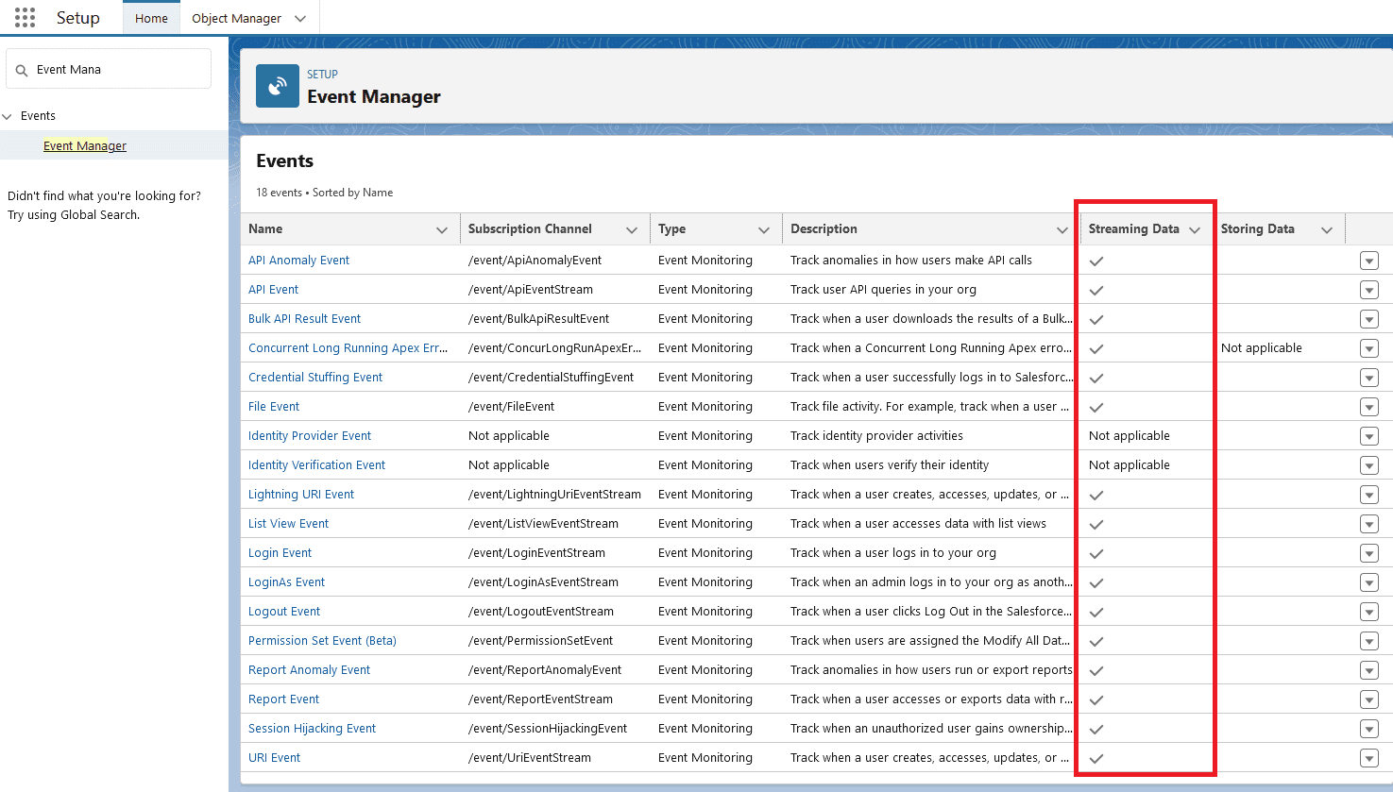
Task: Open row actions for Identity Provider Event
Action: tap(1369, 436)
